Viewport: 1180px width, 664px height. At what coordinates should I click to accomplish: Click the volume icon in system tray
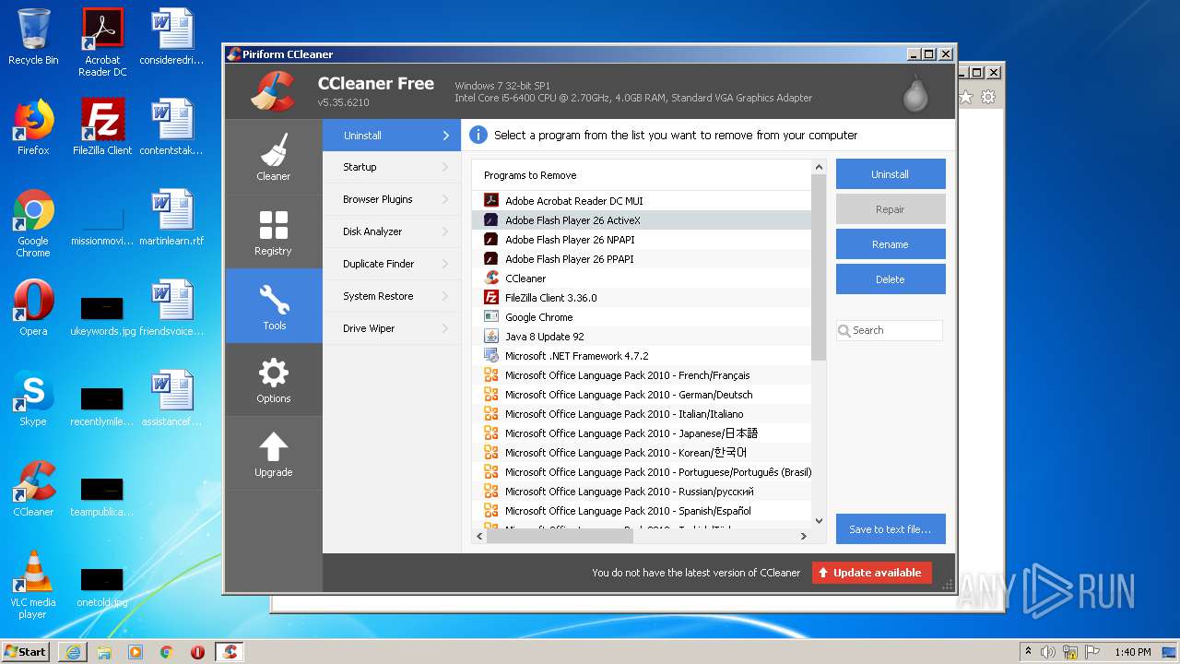(x=1047, y=652)
